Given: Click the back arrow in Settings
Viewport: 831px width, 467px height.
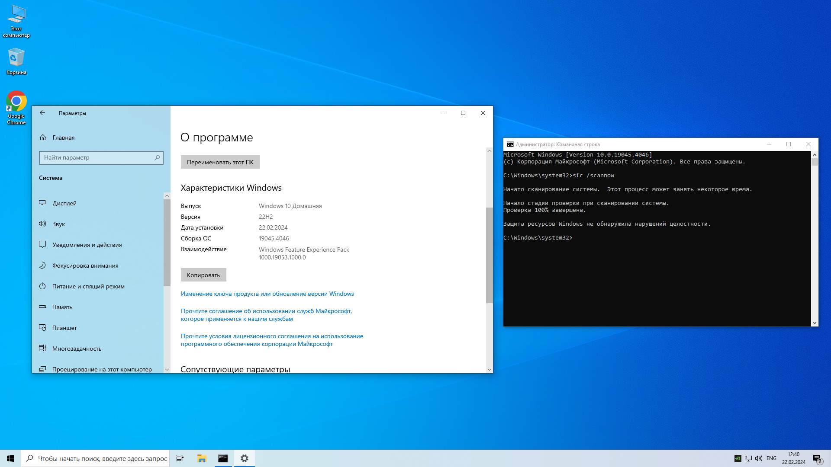Looking at the screenshot, I should click(x=42, y=113).
